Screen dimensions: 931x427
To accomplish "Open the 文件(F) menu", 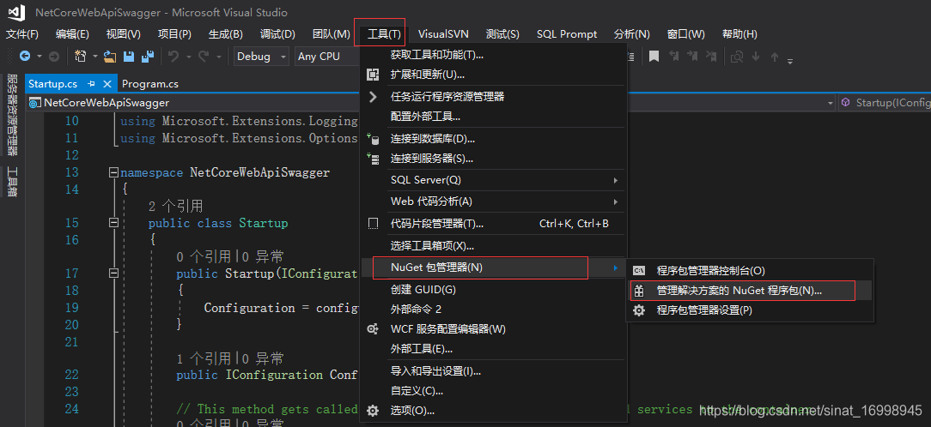I will [x=22, y=33].
